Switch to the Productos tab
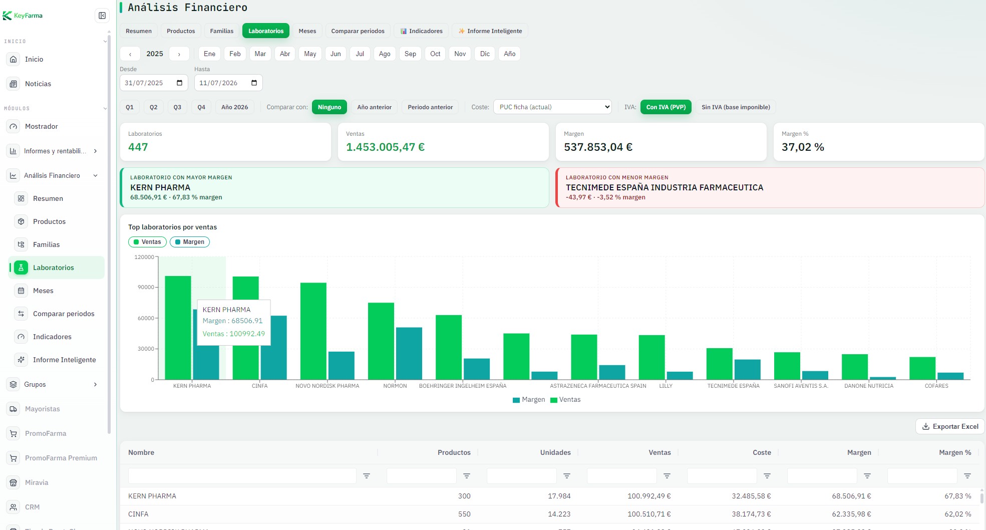Screen dimensions: 986x530 point(181,31)
